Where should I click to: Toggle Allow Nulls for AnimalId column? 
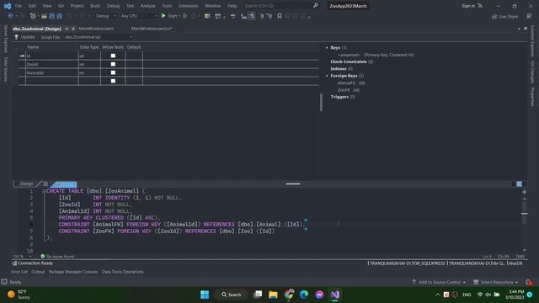pyautogui.click(x=113, y=72)
